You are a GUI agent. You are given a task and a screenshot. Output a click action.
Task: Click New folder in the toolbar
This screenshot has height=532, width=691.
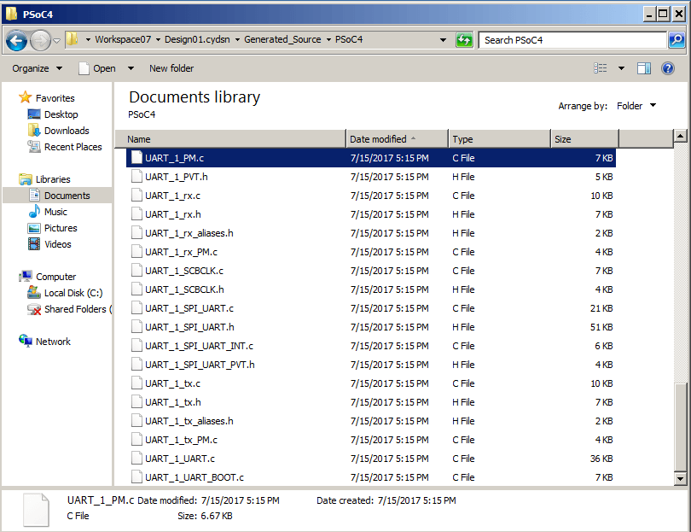171,68
